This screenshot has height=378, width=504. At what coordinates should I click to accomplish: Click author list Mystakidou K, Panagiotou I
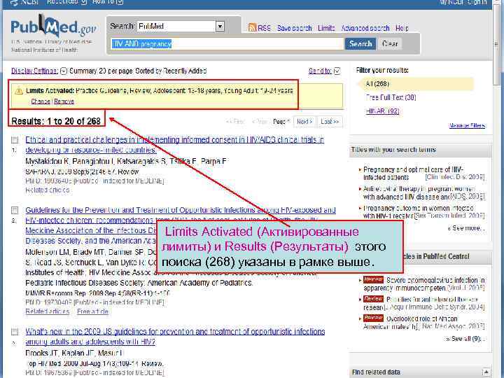126,162
